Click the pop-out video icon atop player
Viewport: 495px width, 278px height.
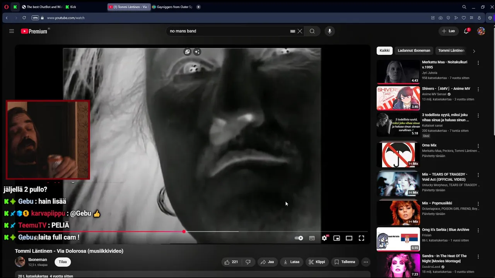[188, 52]
